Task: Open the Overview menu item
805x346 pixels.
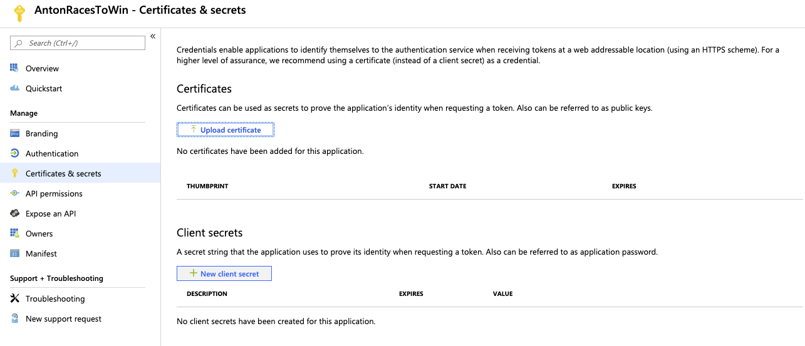Action: 42,68
